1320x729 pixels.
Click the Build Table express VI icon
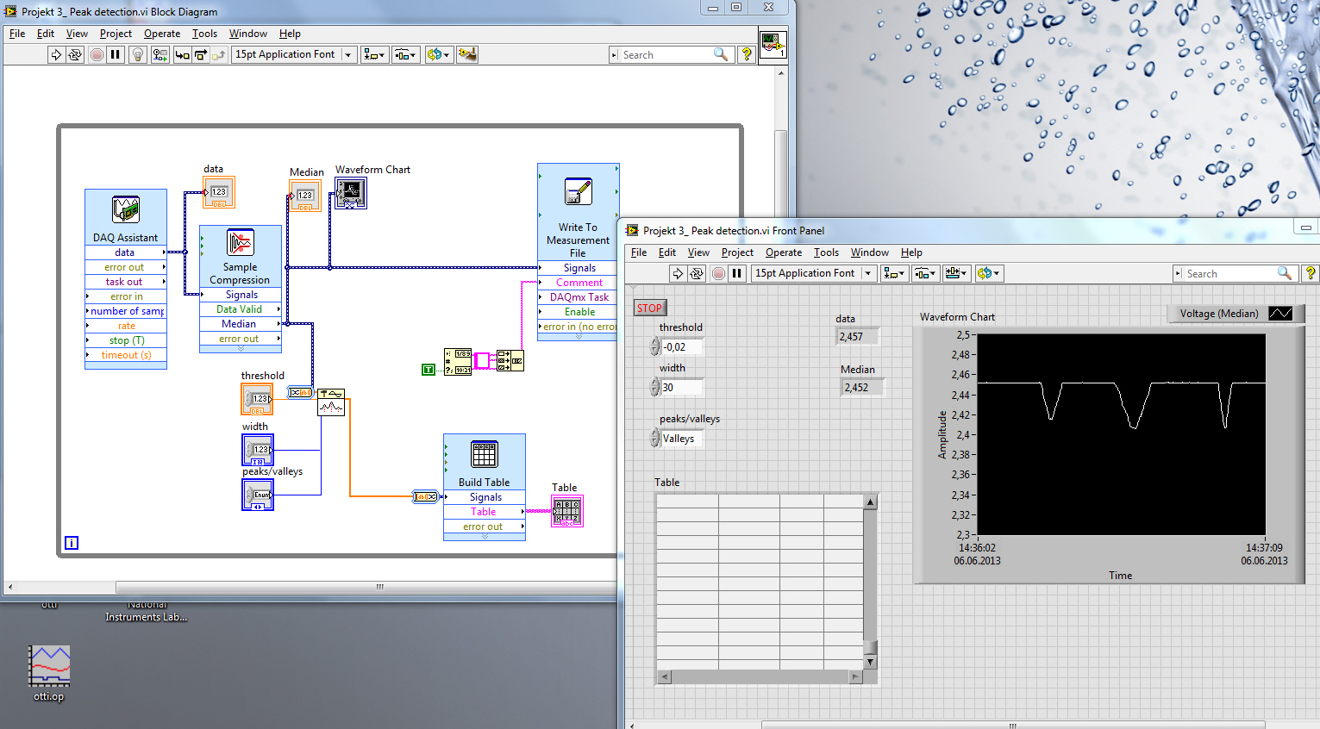coord(484,454)
